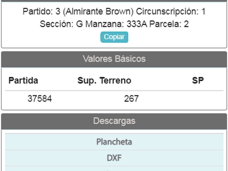Click the empty SP value cell
The width and height of the screenshot is (228, 171).
(x=198, y=99)
